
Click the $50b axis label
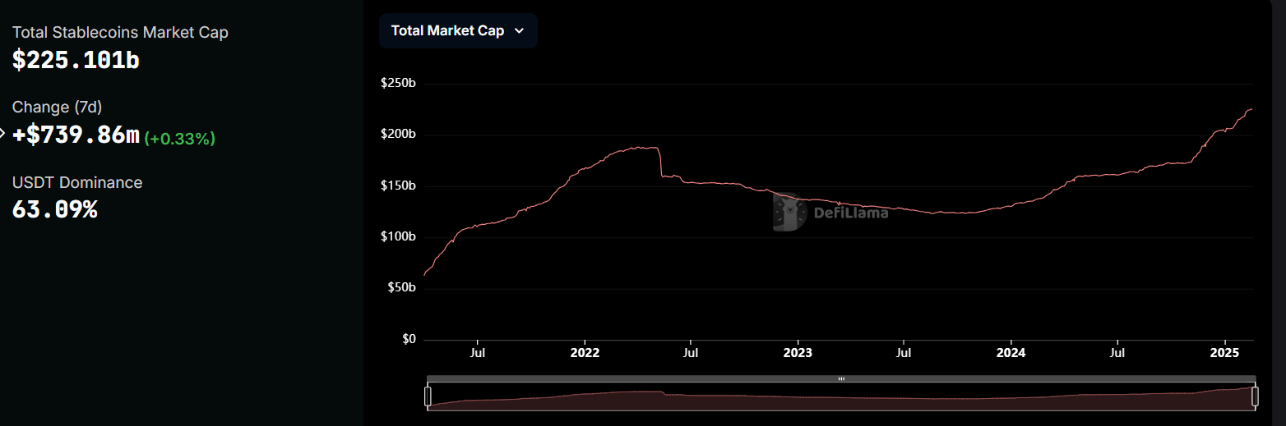coord(400,287)
